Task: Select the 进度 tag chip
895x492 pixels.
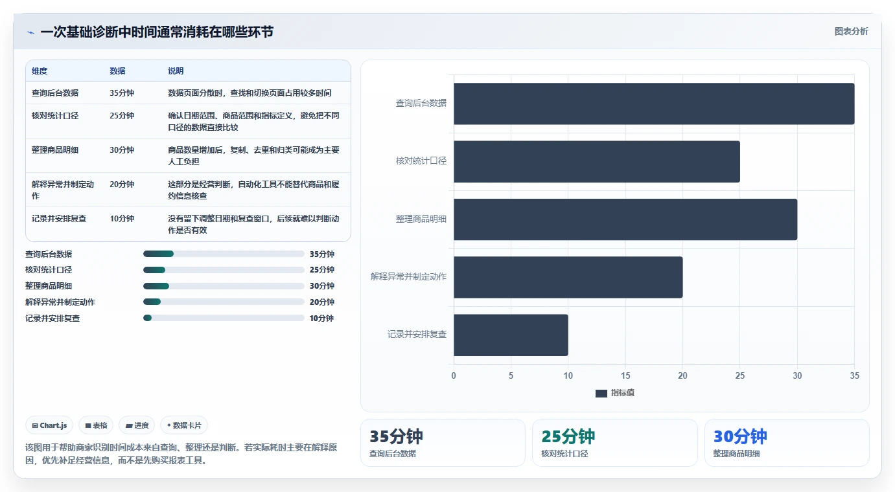Action: click(137, 425)
